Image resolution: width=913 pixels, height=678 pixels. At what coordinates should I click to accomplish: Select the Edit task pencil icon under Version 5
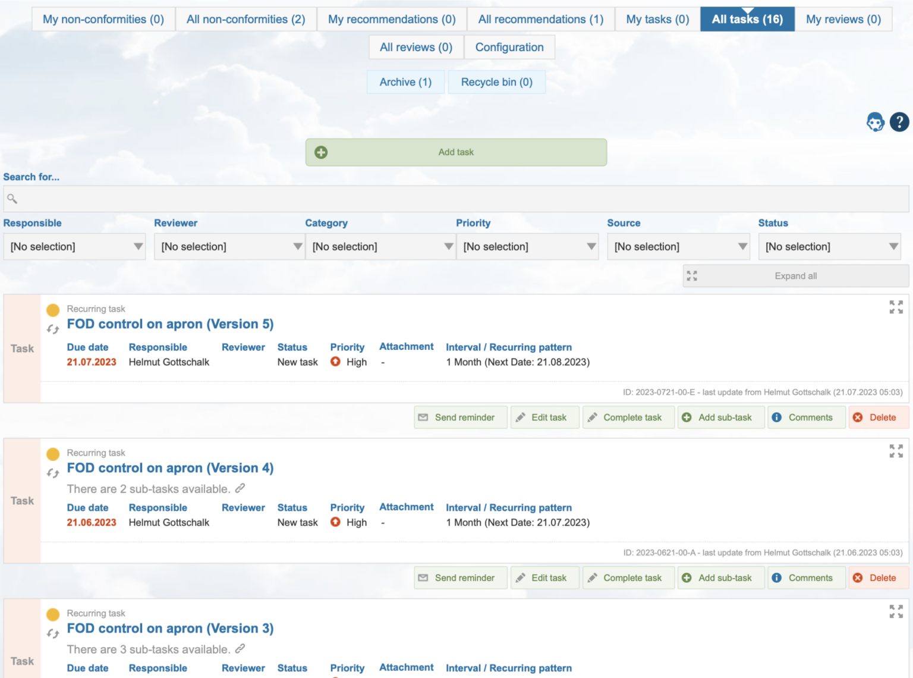pyautogui.click(x=521, y=417)
